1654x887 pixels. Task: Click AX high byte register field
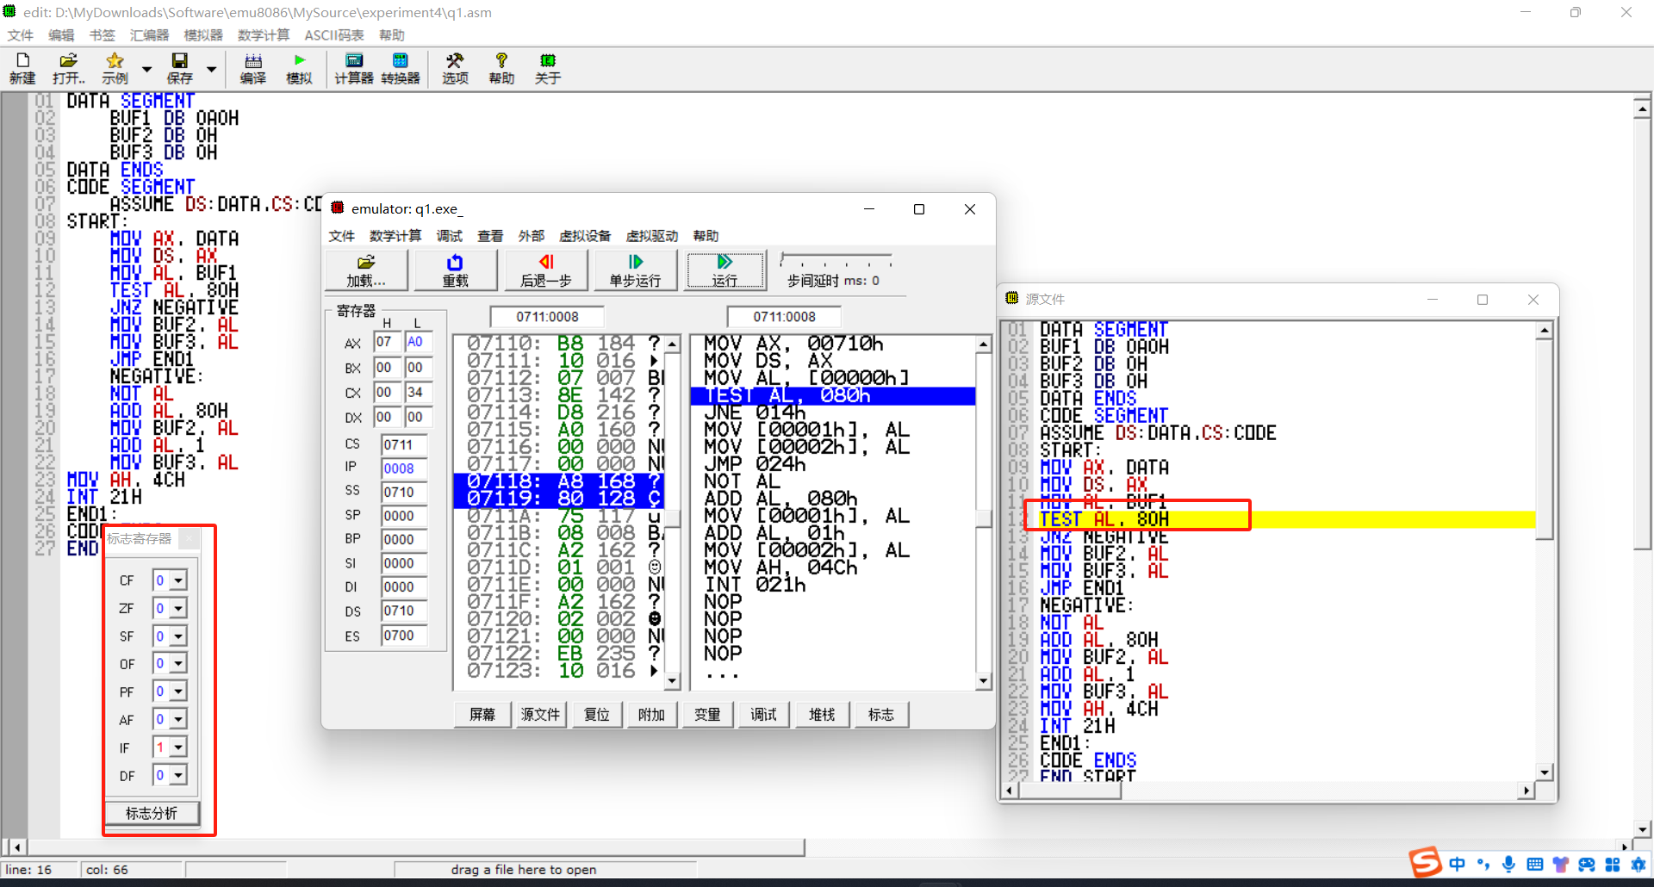click(387, 342)
